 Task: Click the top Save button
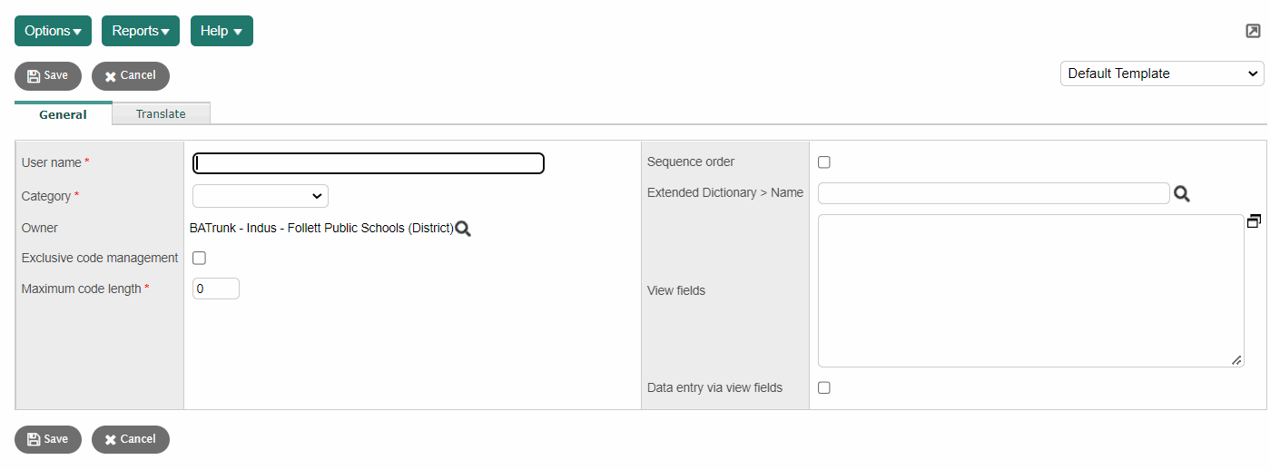point(48,76)
